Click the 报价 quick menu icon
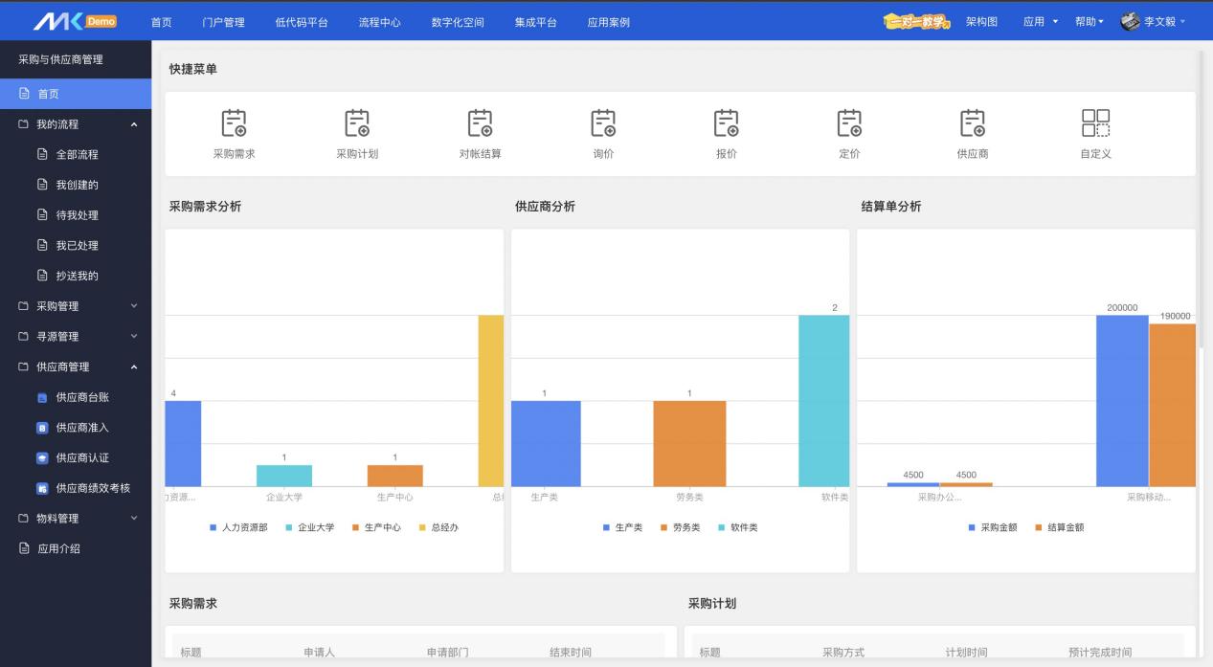 pos(727,123)
